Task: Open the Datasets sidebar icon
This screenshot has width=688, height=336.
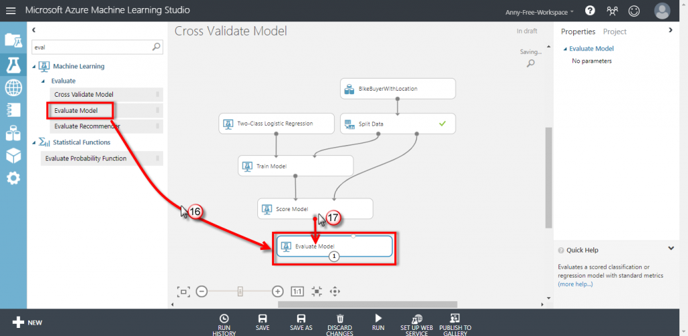Action: 13,133
